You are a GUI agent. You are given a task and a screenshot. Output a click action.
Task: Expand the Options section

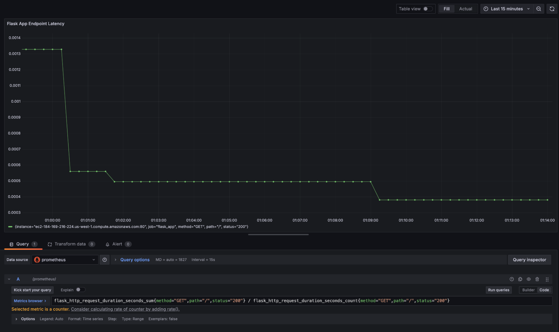click(28, 319)
